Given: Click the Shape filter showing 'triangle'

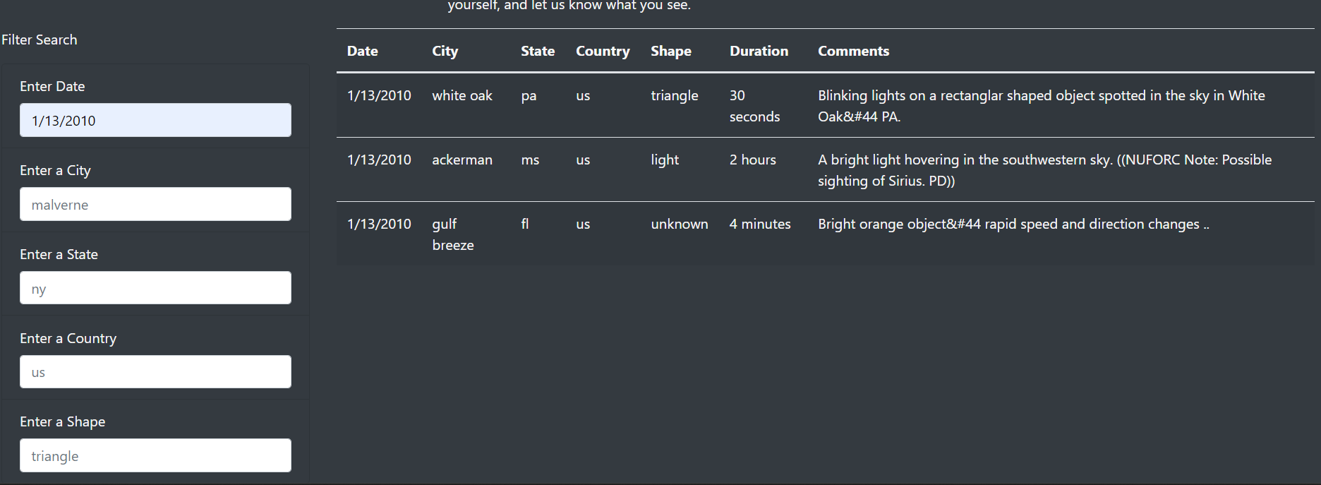Looking at the screenshot, I should click(x=155, y=455).
